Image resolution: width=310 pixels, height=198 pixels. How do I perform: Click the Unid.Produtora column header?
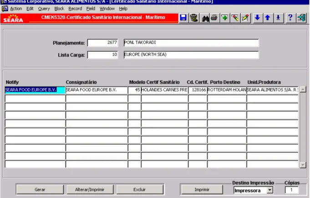click(x=264, y=82)
